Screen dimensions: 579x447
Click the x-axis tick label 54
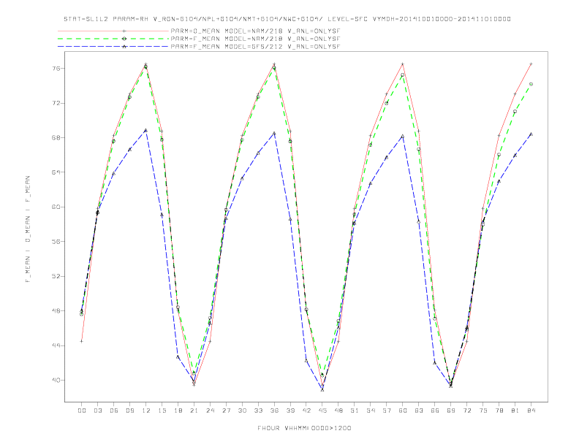[371, 410]
